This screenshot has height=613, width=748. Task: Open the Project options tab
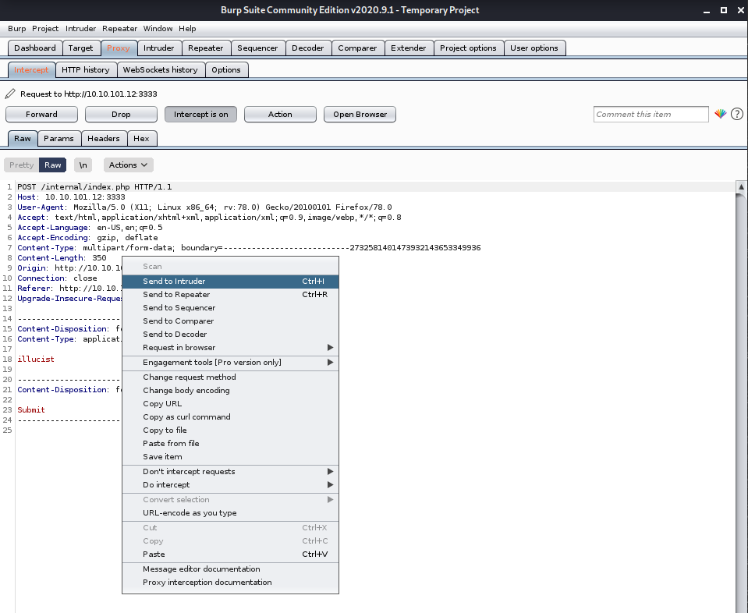coord(468,48)
